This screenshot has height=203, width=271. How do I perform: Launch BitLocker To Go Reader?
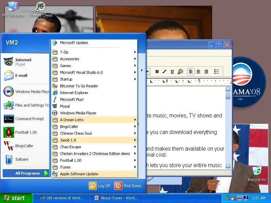pos(95,86)
